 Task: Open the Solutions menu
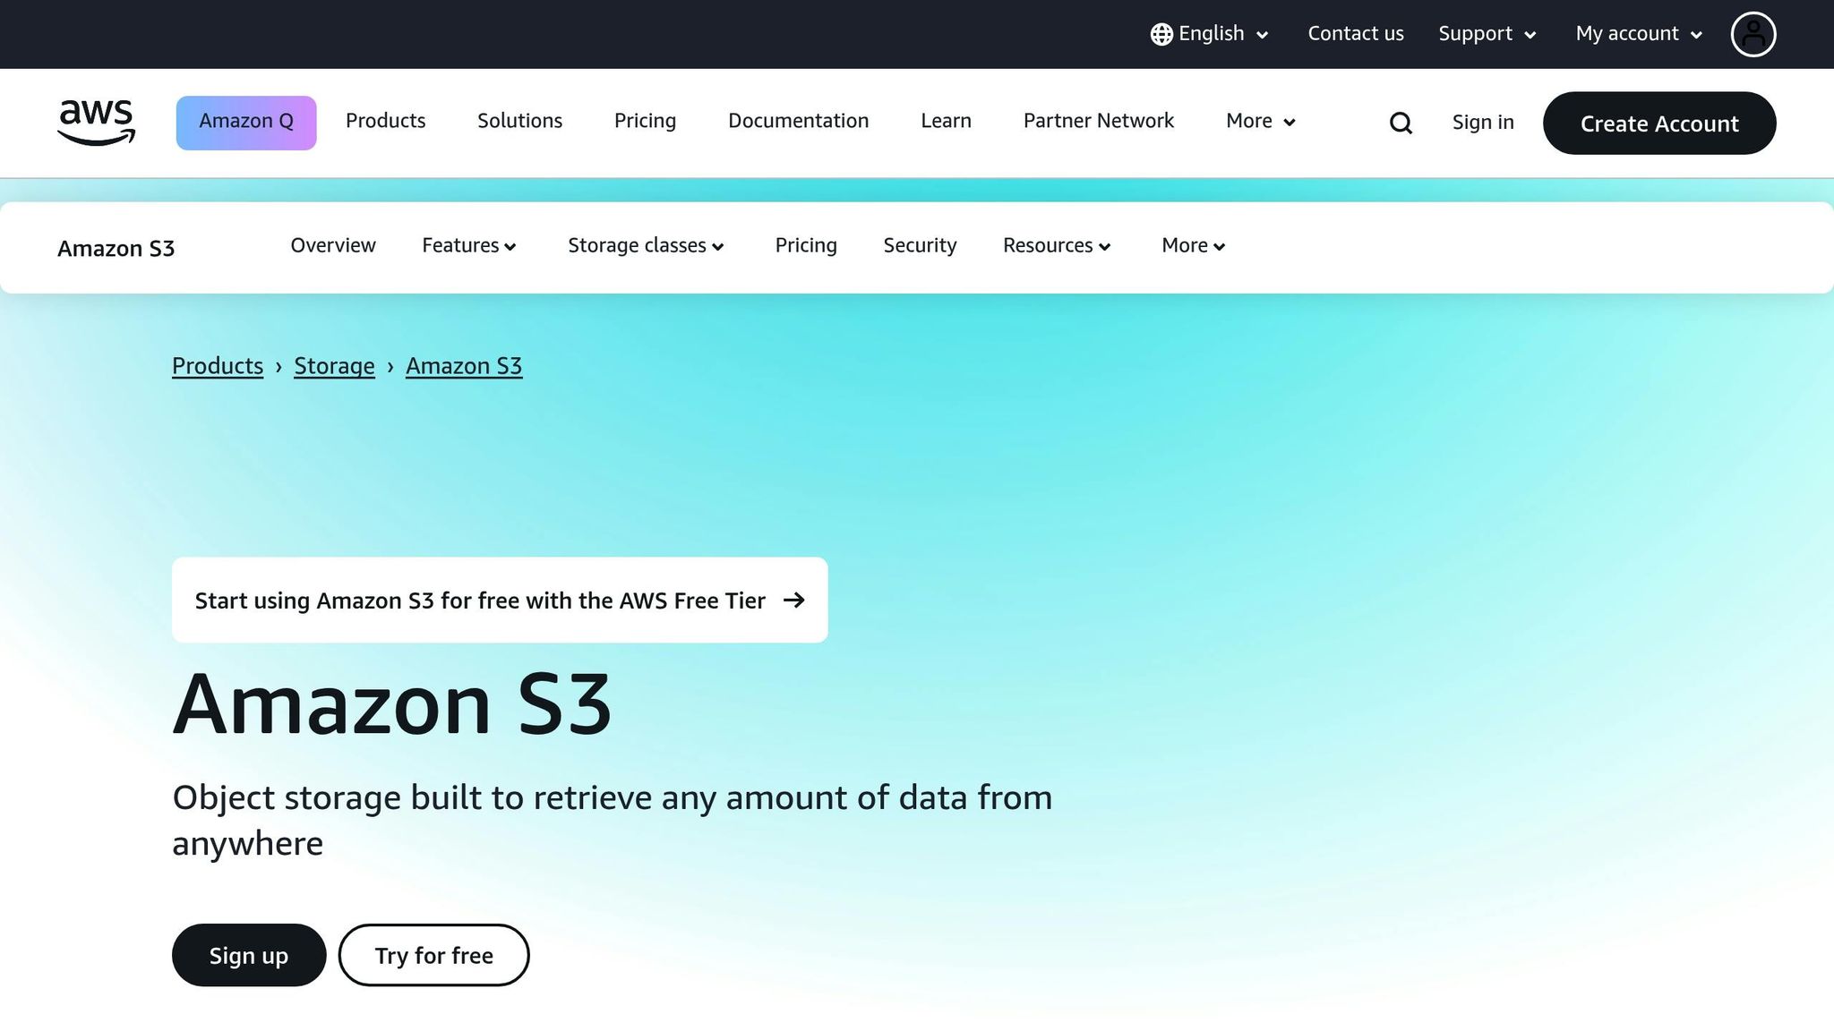[x=519, y=121]
